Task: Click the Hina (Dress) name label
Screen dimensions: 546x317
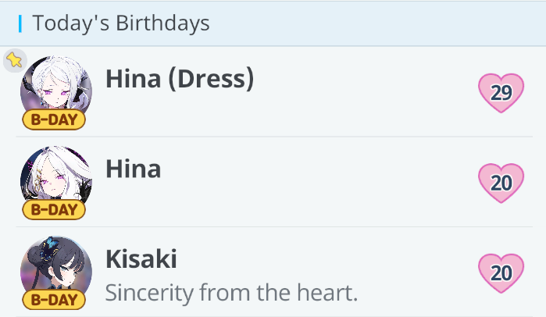Action: [180, 79]
